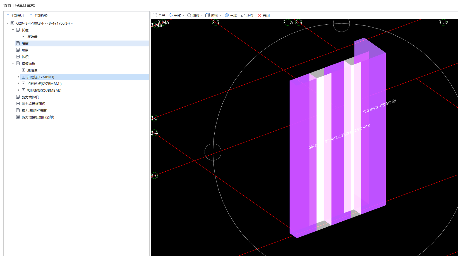458x256 pixels.
Task: Open the dropdown arrow next to 俯视
Action: click(x=220, y=16)
